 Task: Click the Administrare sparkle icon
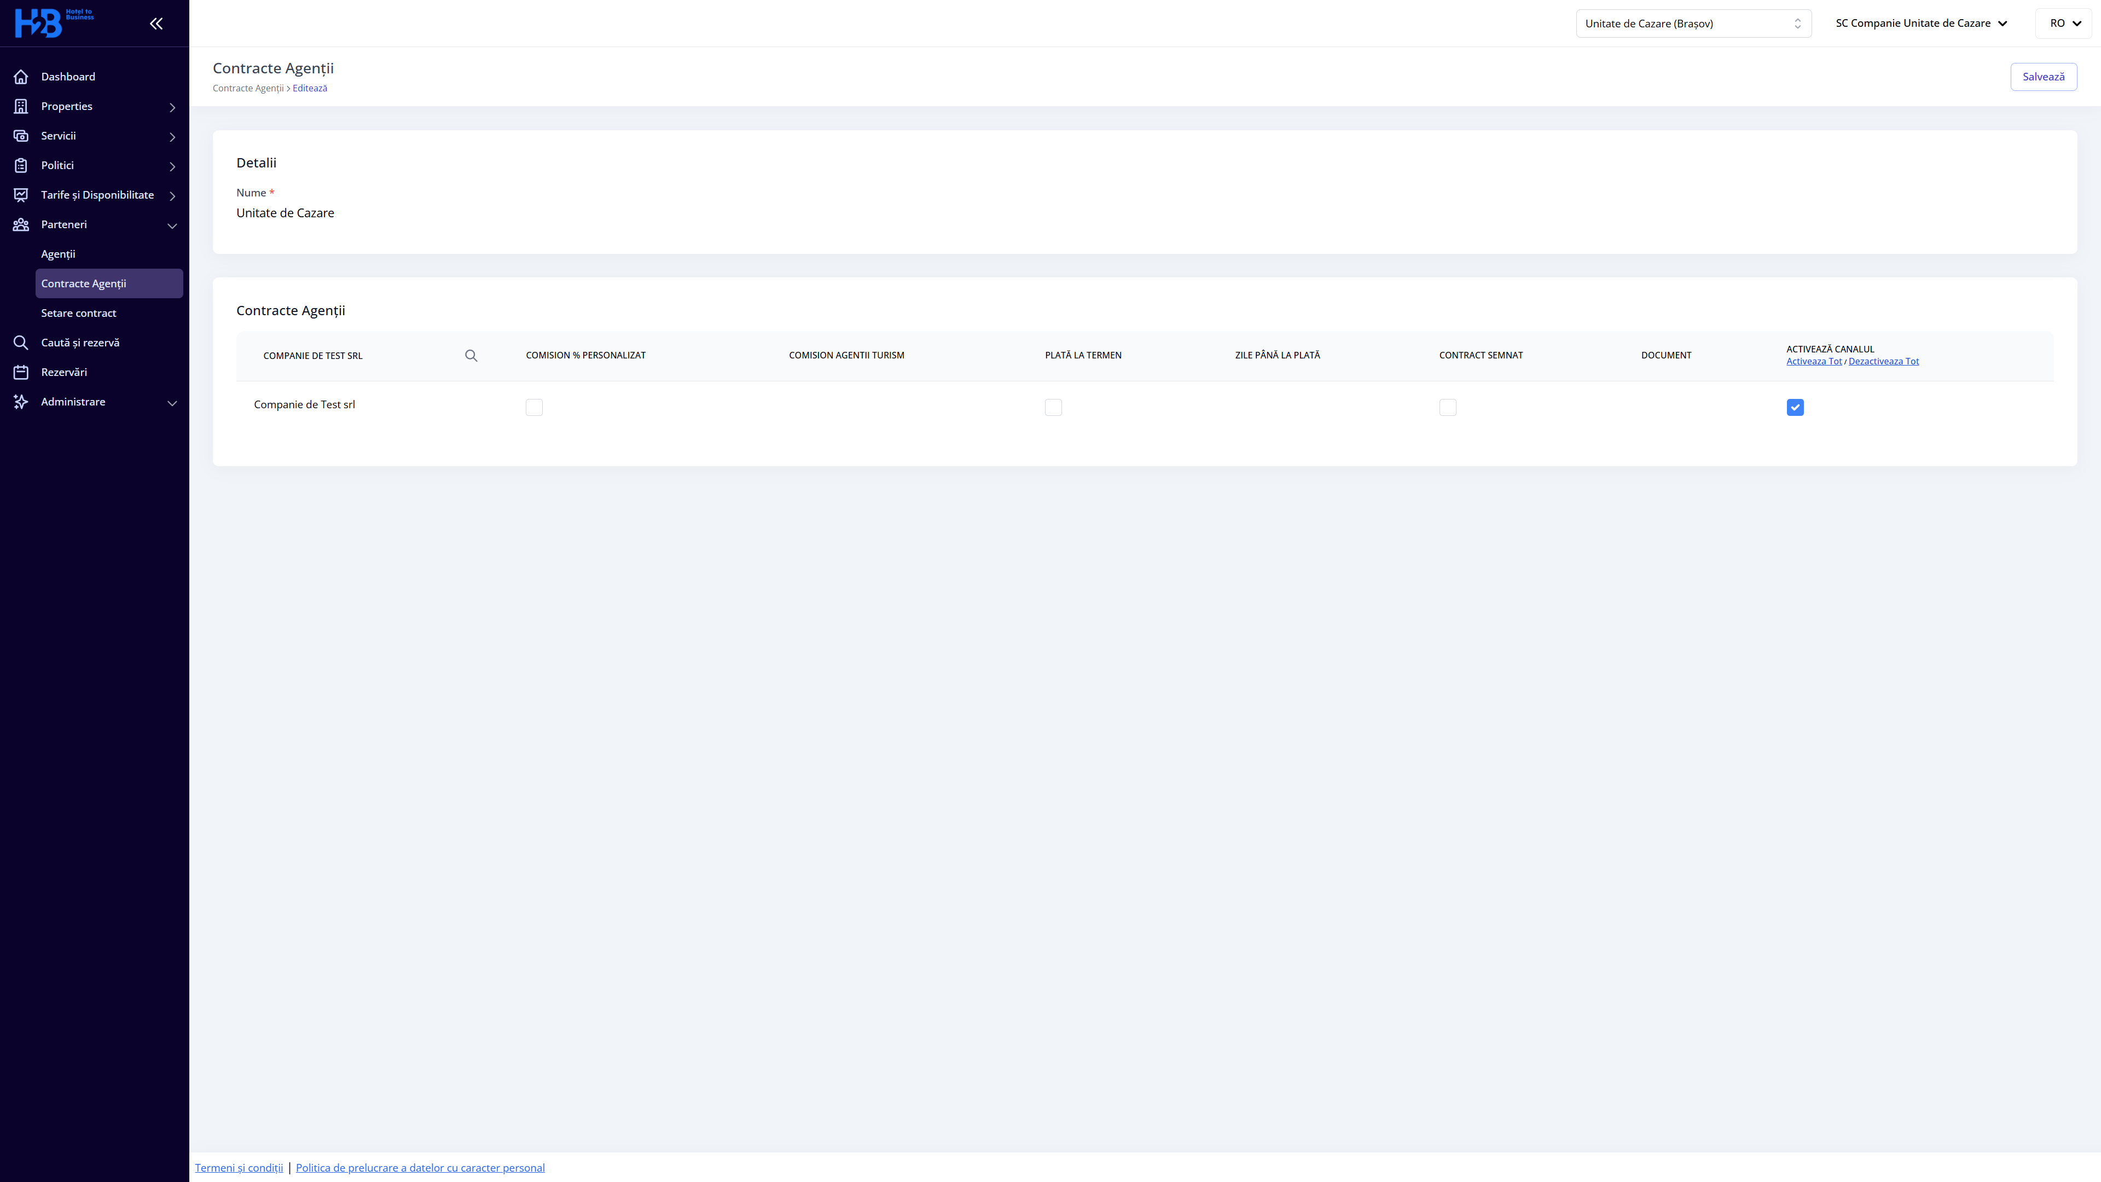(x=21, y=401)
